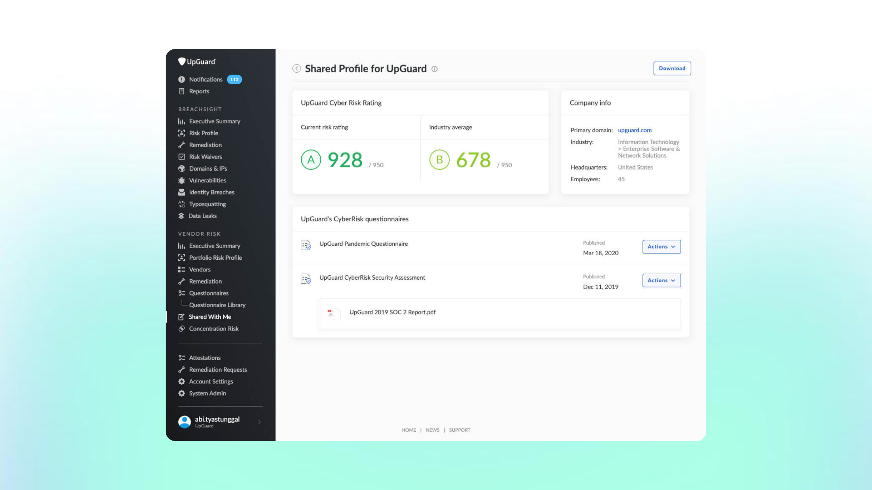Open the Vulnerabilities page
Screen dimensions: 872x490
pos(207,180)
